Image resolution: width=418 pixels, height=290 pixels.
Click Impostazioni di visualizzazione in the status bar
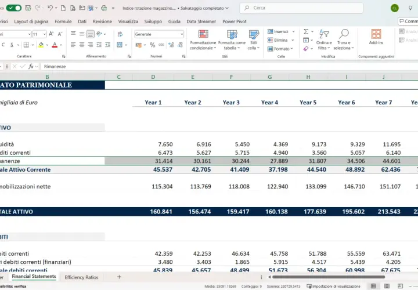tap(333, 287)
